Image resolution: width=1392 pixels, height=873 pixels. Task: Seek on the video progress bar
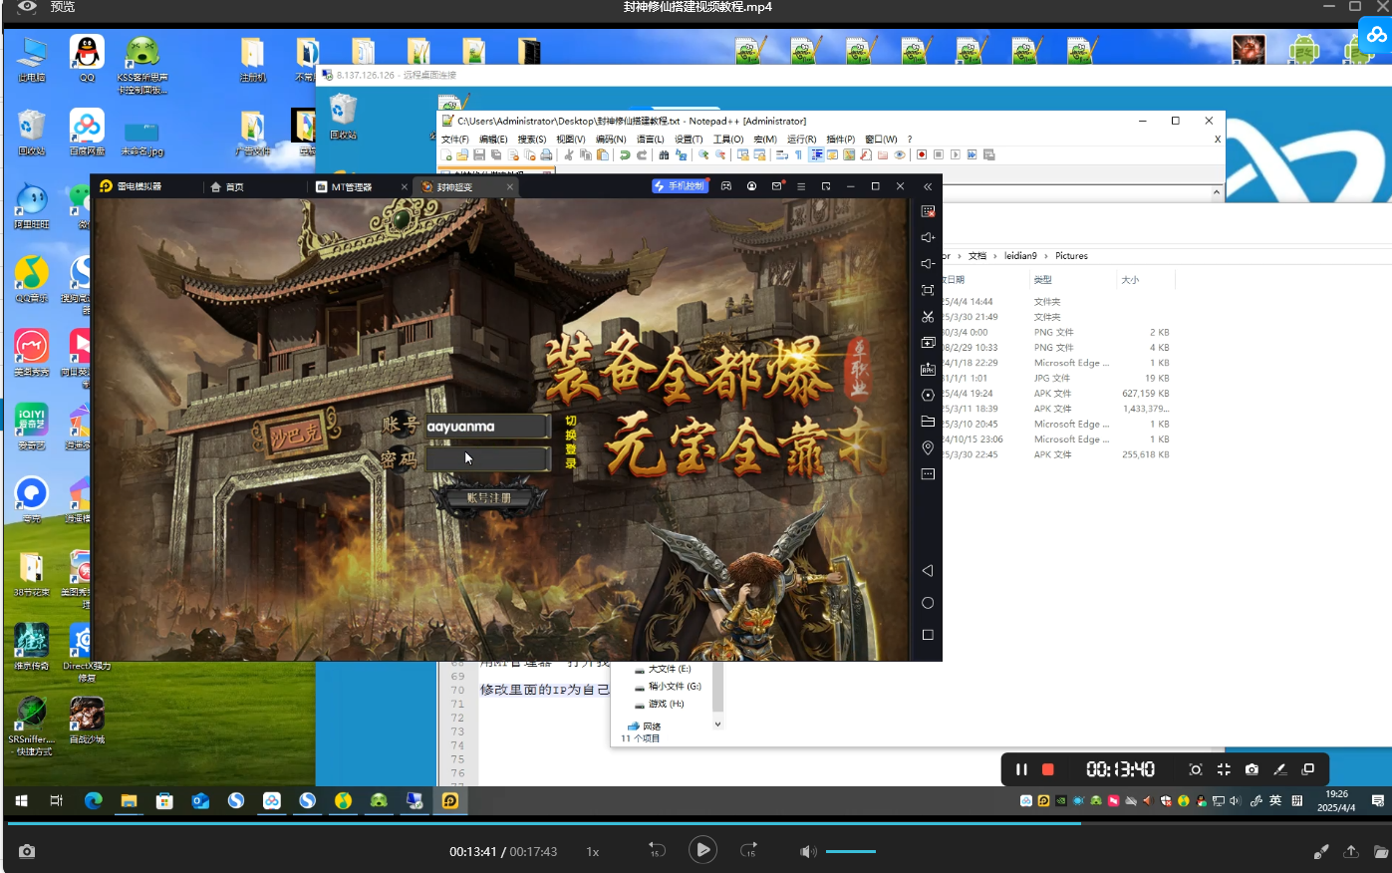(x=696, y=823)
